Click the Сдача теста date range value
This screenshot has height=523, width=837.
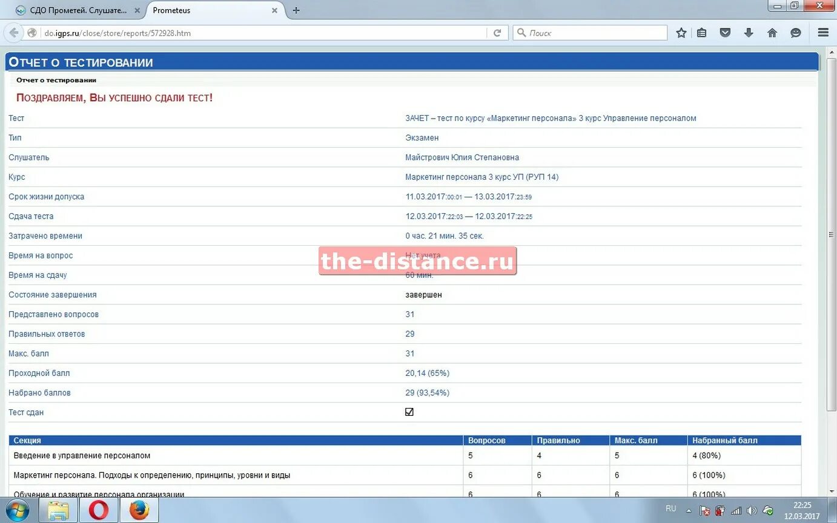469,217
